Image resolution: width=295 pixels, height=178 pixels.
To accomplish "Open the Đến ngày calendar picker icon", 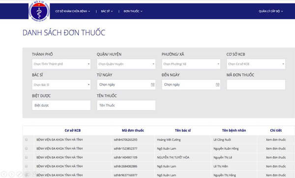I will click(217, 85).
